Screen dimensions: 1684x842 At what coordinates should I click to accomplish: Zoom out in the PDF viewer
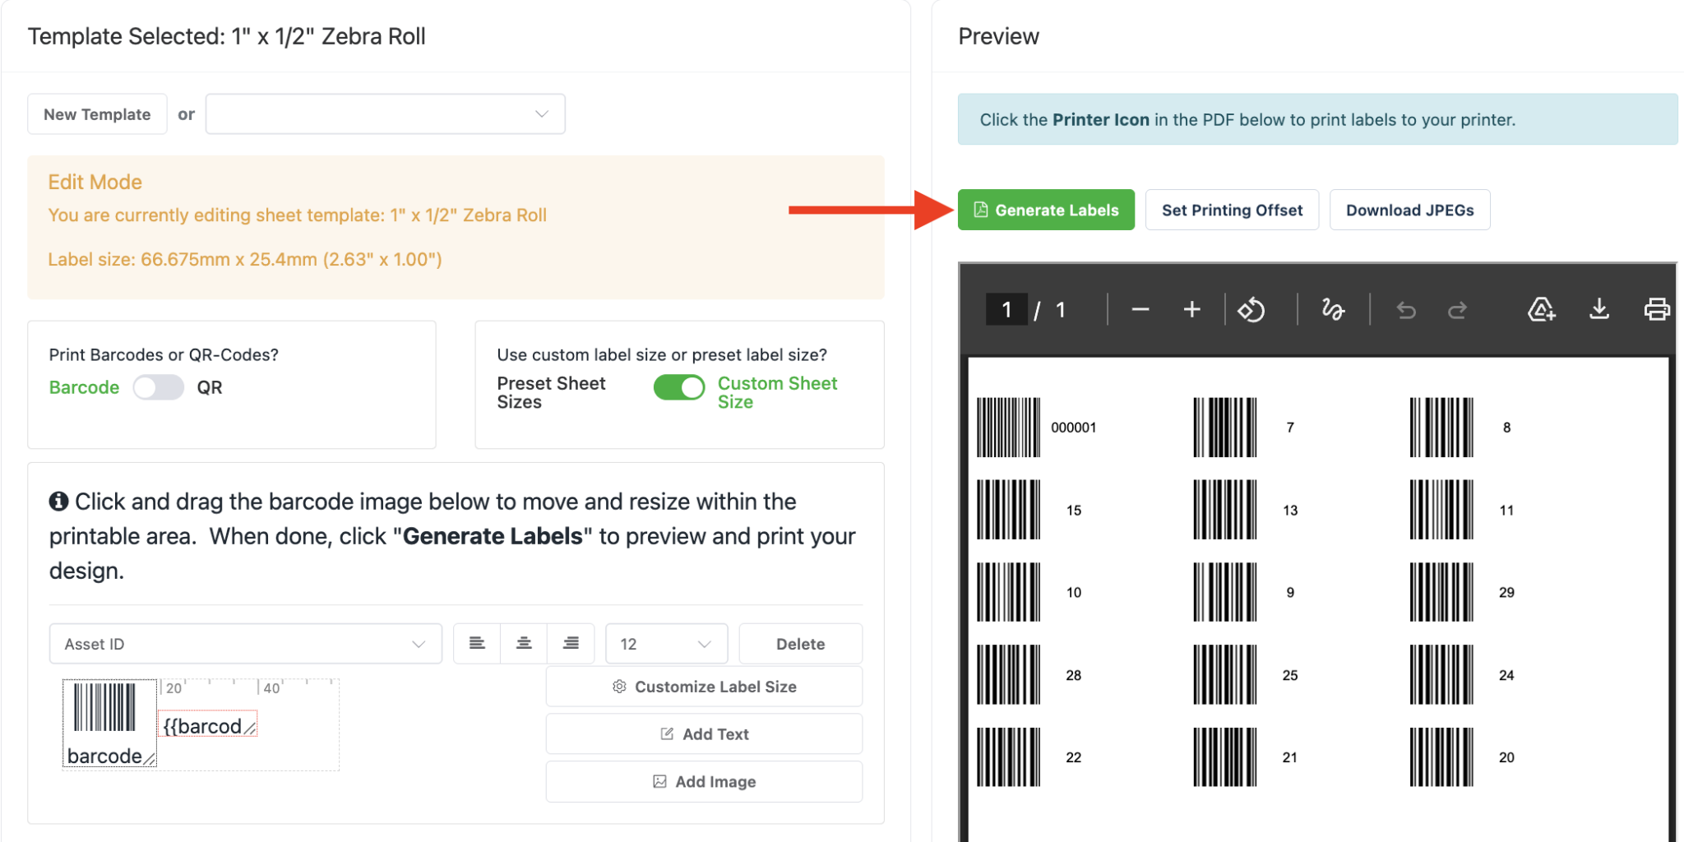1140,310
